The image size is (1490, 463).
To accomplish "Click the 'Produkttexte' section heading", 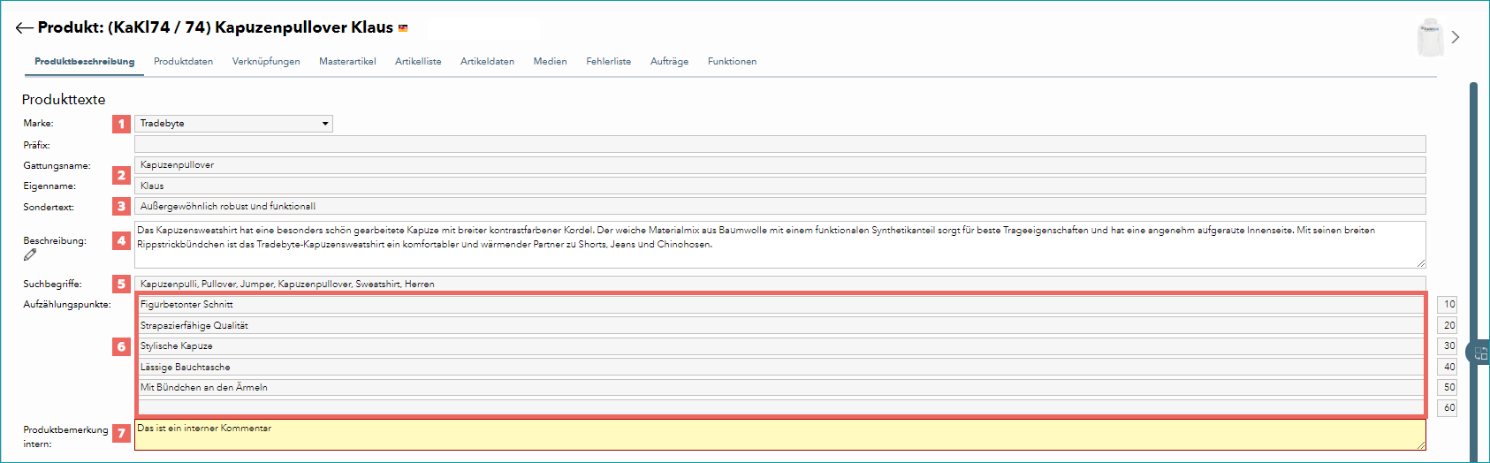I will 64,100.
